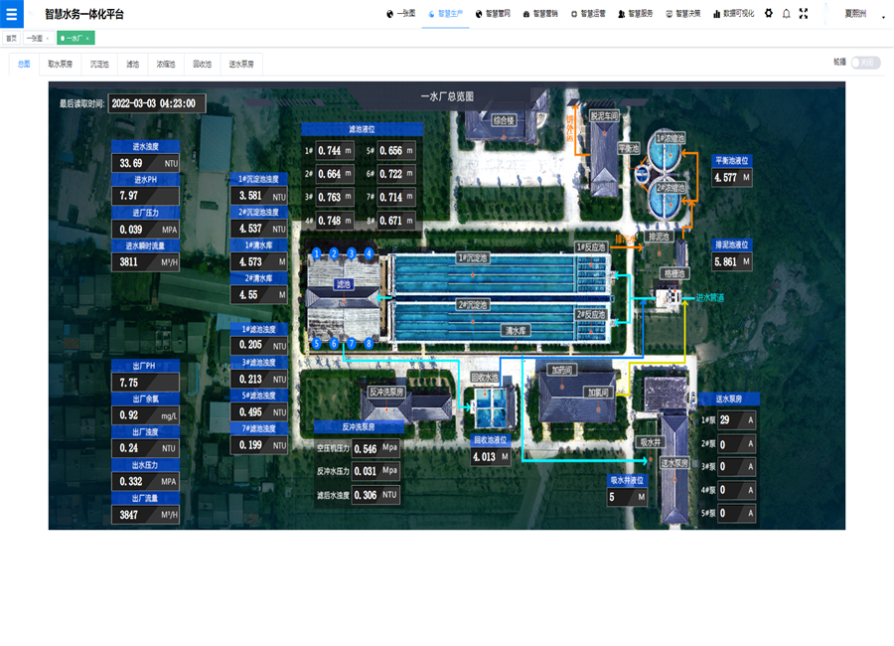The width and height of the screenshot is (894, 646).
Task: Click the 进水浊度 value 33.69 box
Action: pos(146,163)
